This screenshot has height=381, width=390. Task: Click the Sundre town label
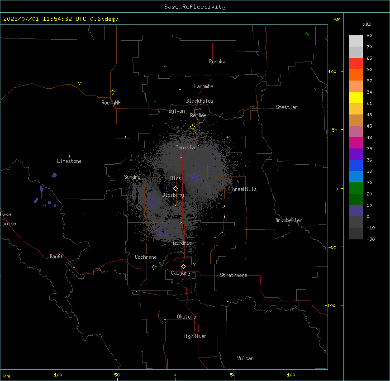(132, 177)
